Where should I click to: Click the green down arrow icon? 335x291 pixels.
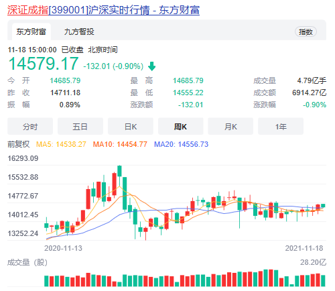(x=152, y=66)
